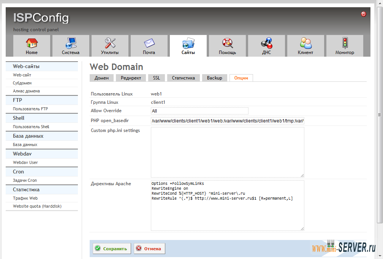
Task: Switch to the Редирект tab
Action: point(131,78)
